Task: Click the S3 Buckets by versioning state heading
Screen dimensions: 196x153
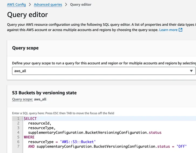Action: coord(44,93)
